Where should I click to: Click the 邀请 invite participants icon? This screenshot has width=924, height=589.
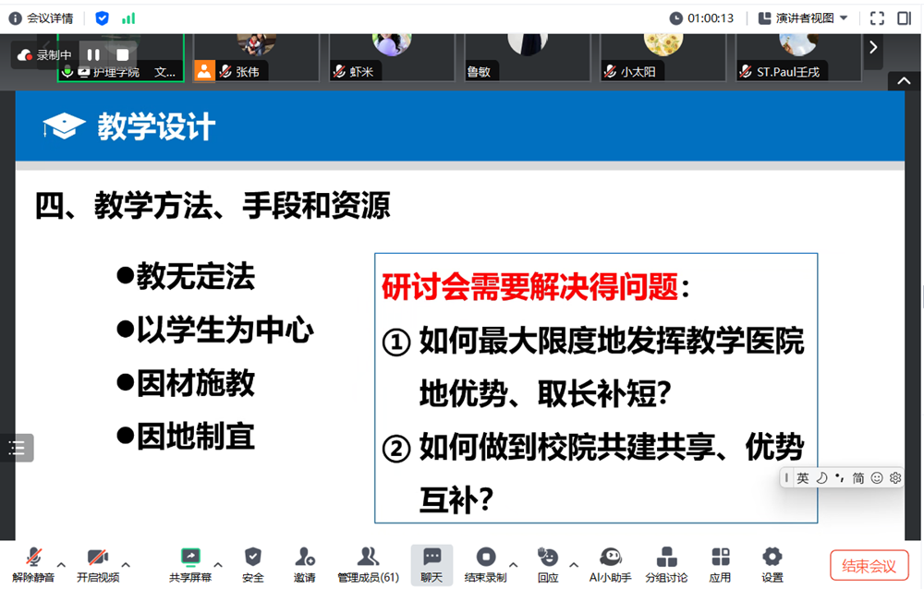coord(304,564)
